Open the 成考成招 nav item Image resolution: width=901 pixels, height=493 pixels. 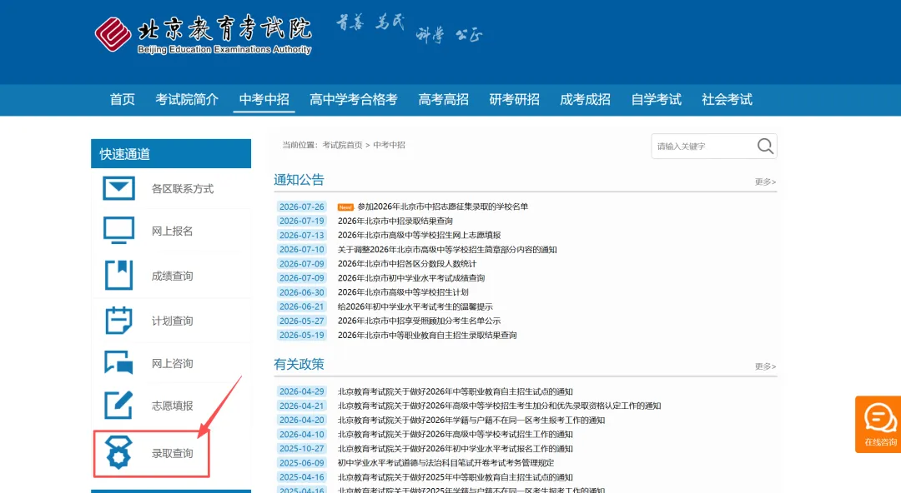tap(585, 99)
